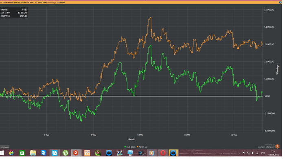Switch the РУС input language indicator

pyautogui.click(x=263, y=153)
